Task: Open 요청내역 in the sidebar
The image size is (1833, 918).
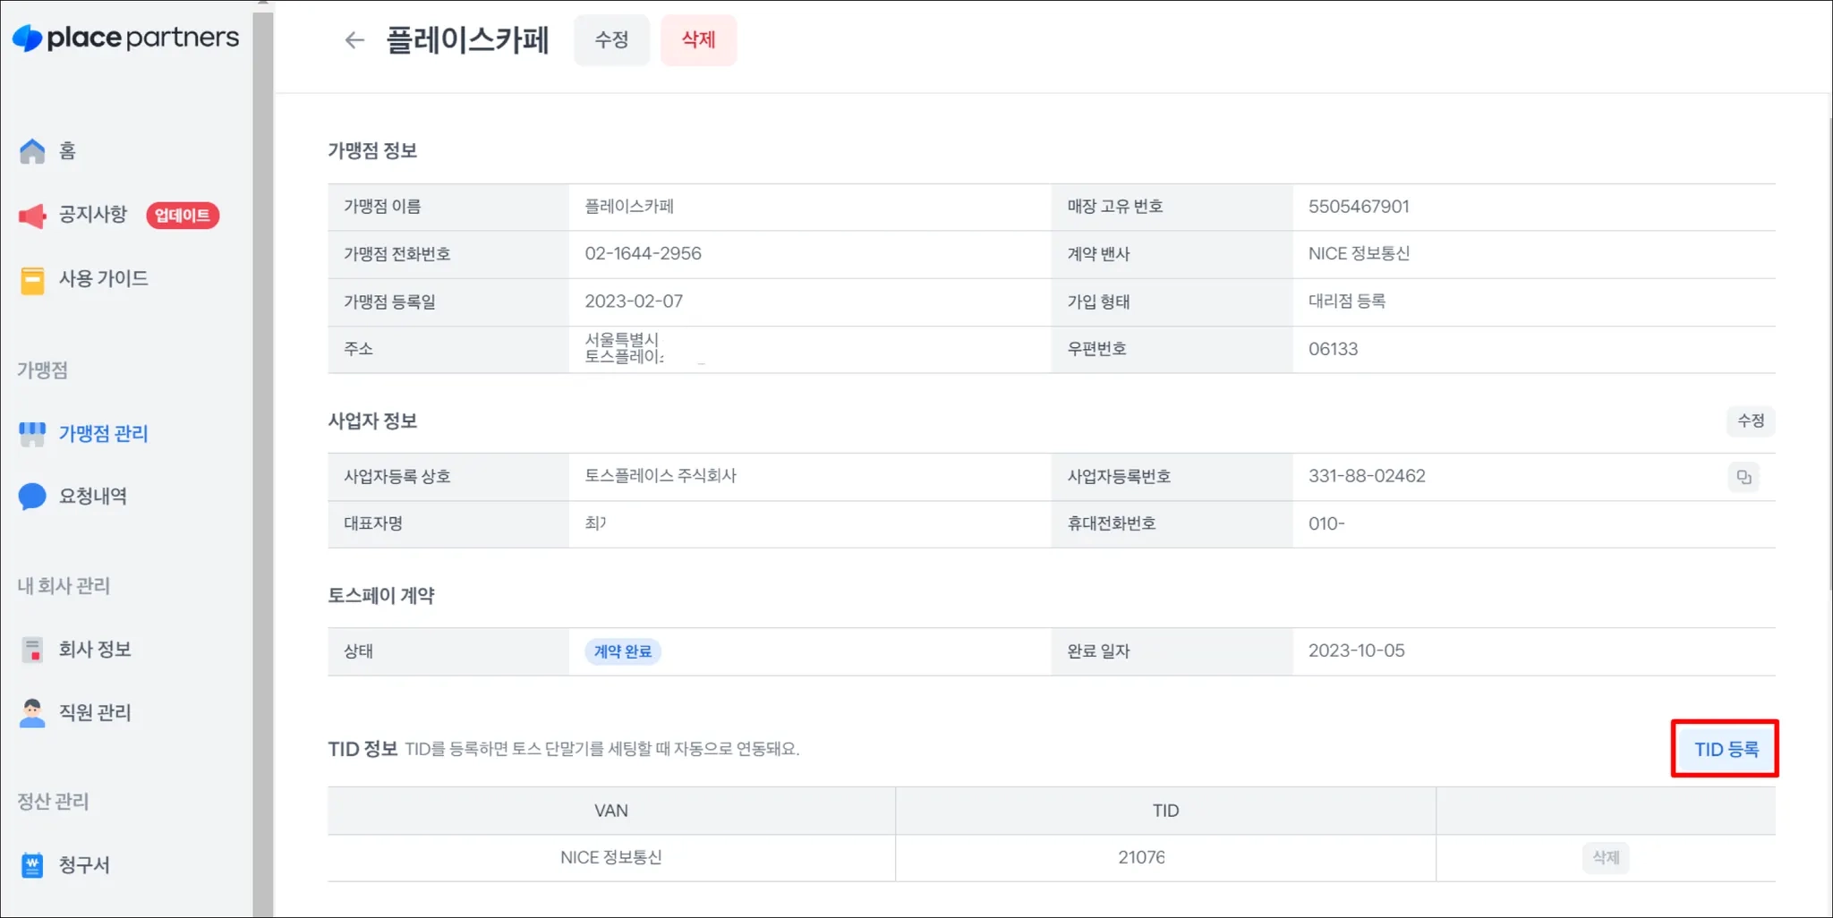Action: coord(93,497)
